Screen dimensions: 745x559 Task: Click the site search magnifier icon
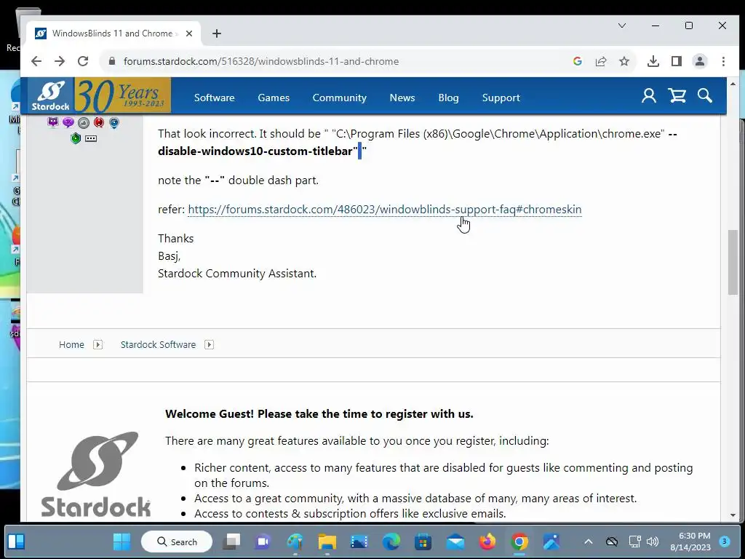704,95
